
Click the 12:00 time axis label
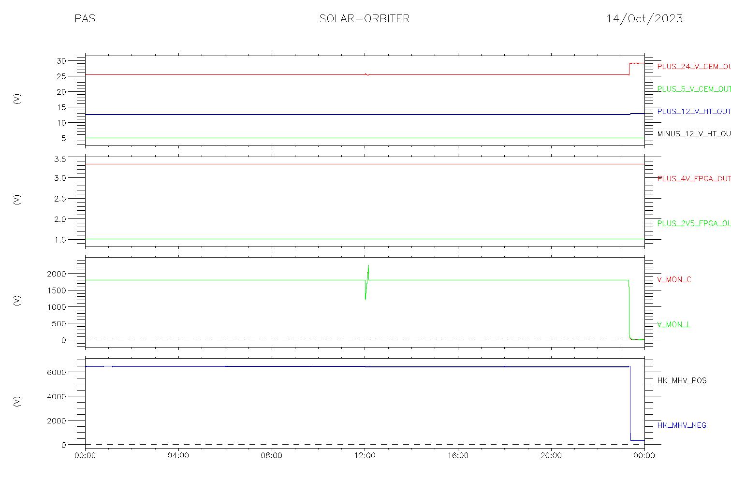(365, 456)
